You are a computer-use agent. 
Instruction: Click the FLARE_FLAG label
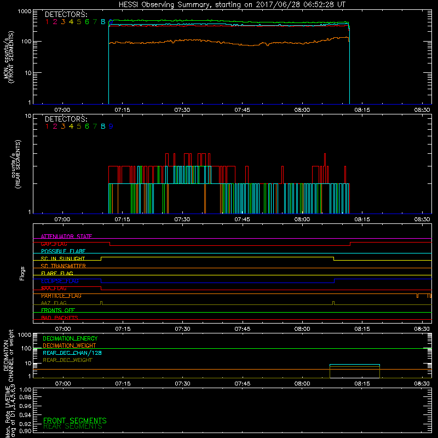(57, 273)
